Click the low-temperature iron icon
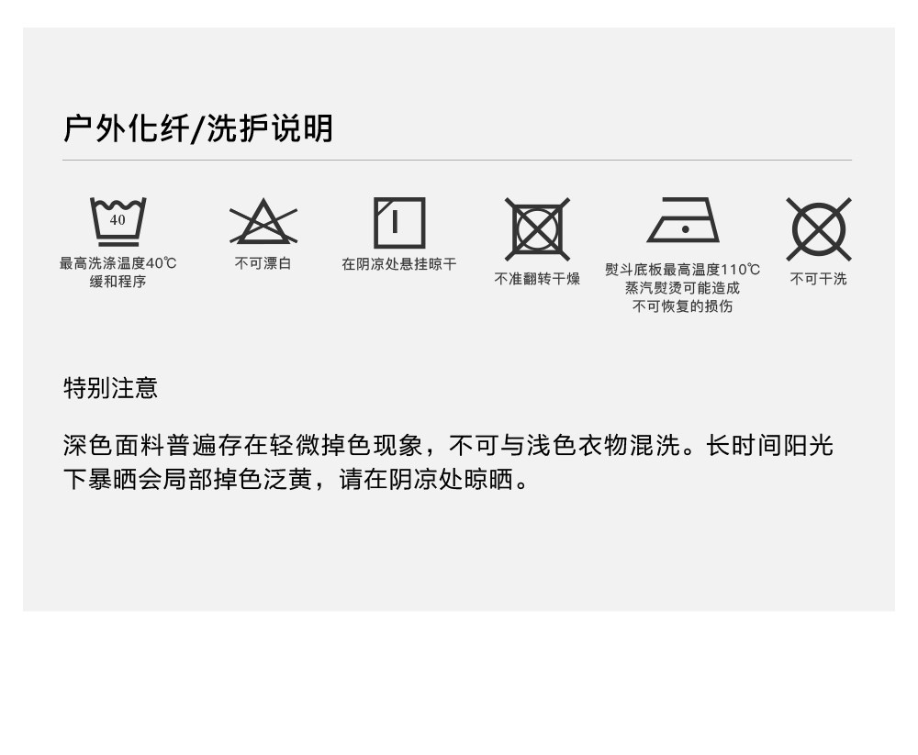 pos(683,220)
